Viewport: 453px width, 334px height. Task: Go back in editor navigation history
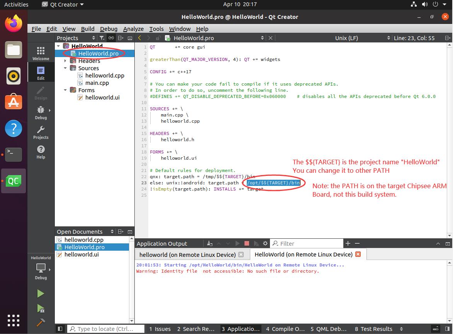coord(139,38)
